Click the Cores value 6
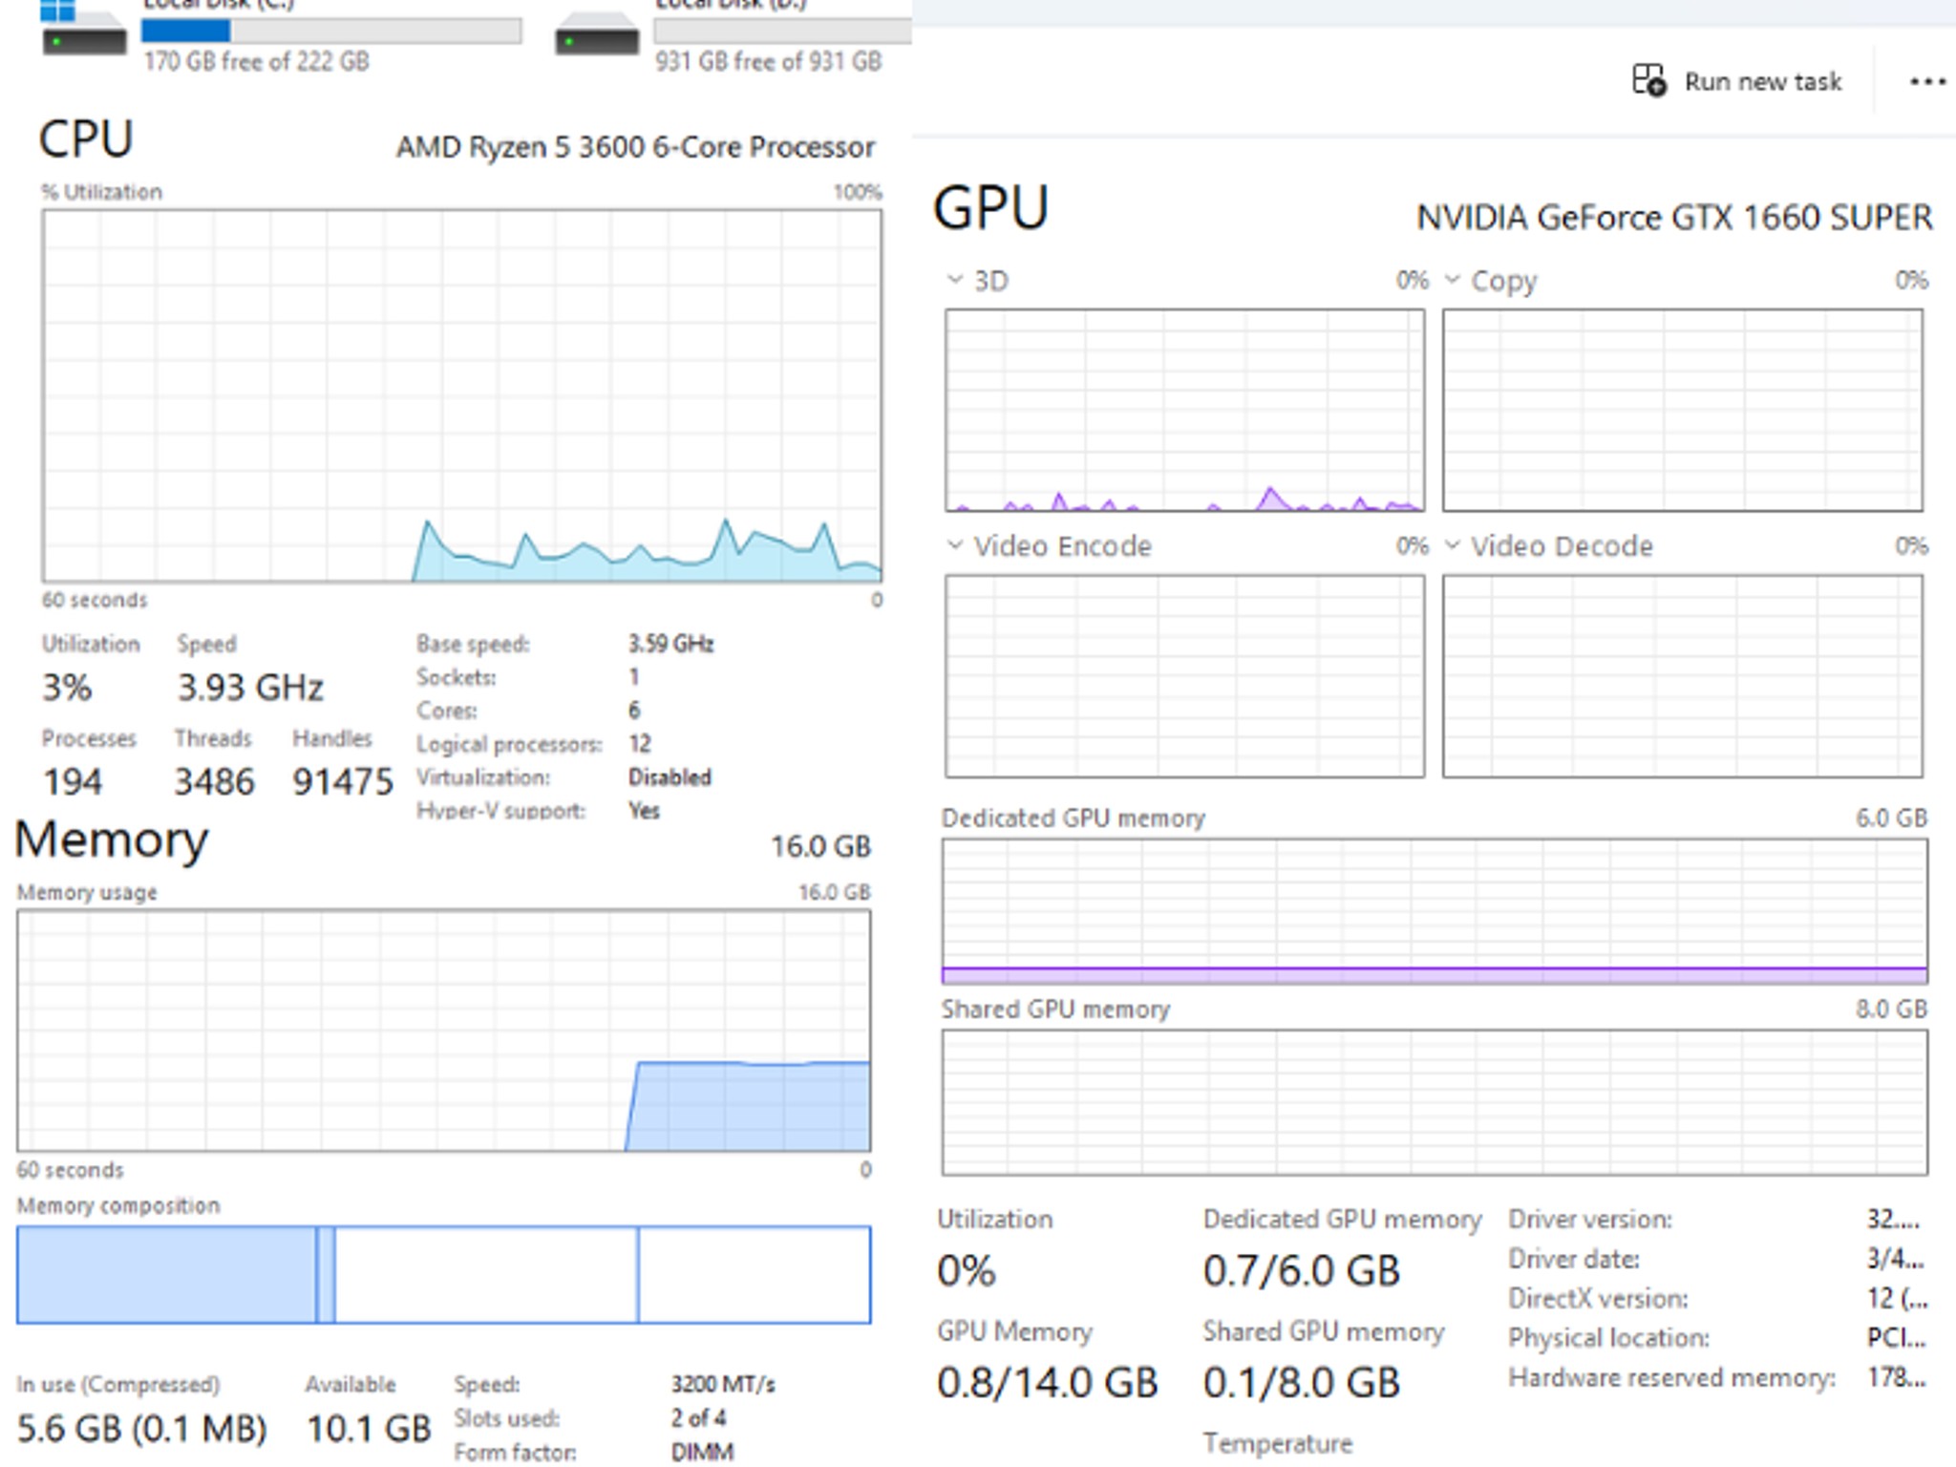Viewport: 1956px width, 1467px height. [634, 711]
